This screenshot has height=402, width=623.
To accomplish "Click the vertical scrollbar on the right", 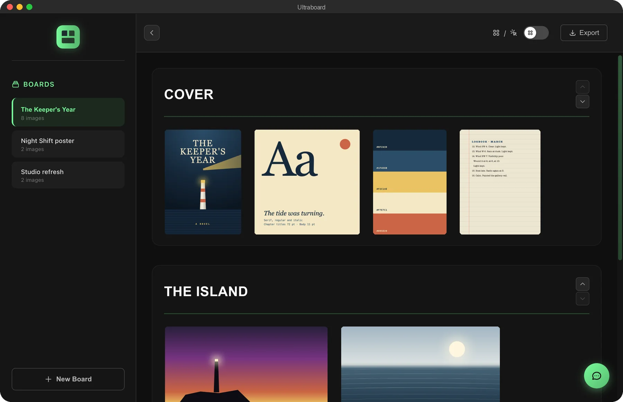I will 620,158.
